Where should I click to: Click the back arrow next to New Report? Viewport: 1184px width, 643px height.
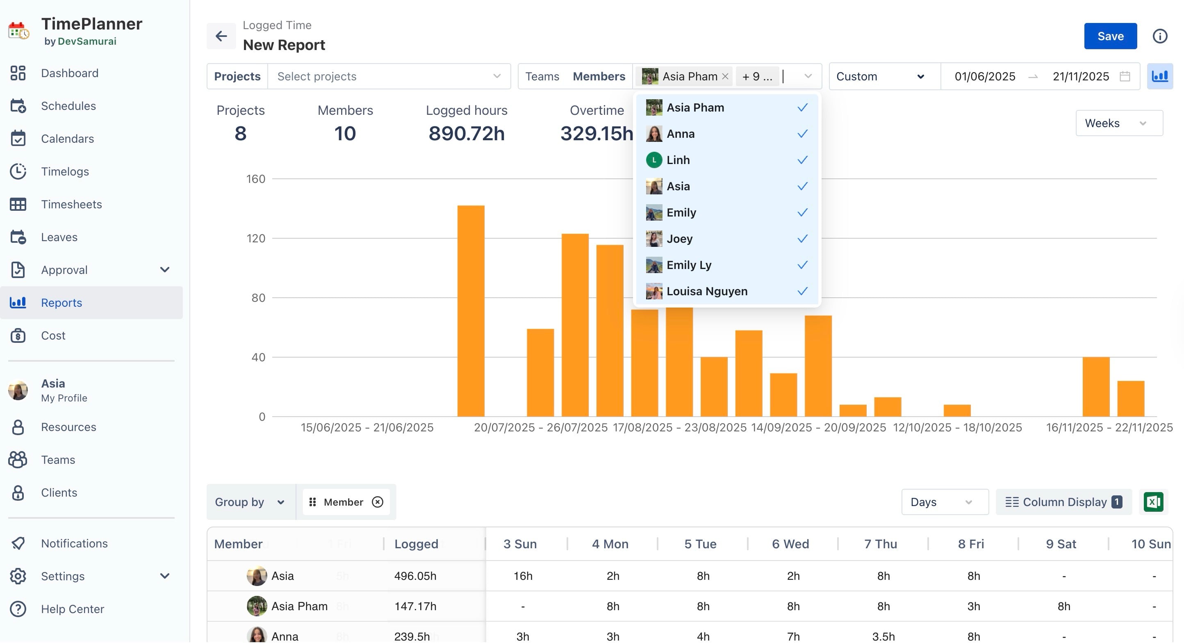click(x=221, y=36)
